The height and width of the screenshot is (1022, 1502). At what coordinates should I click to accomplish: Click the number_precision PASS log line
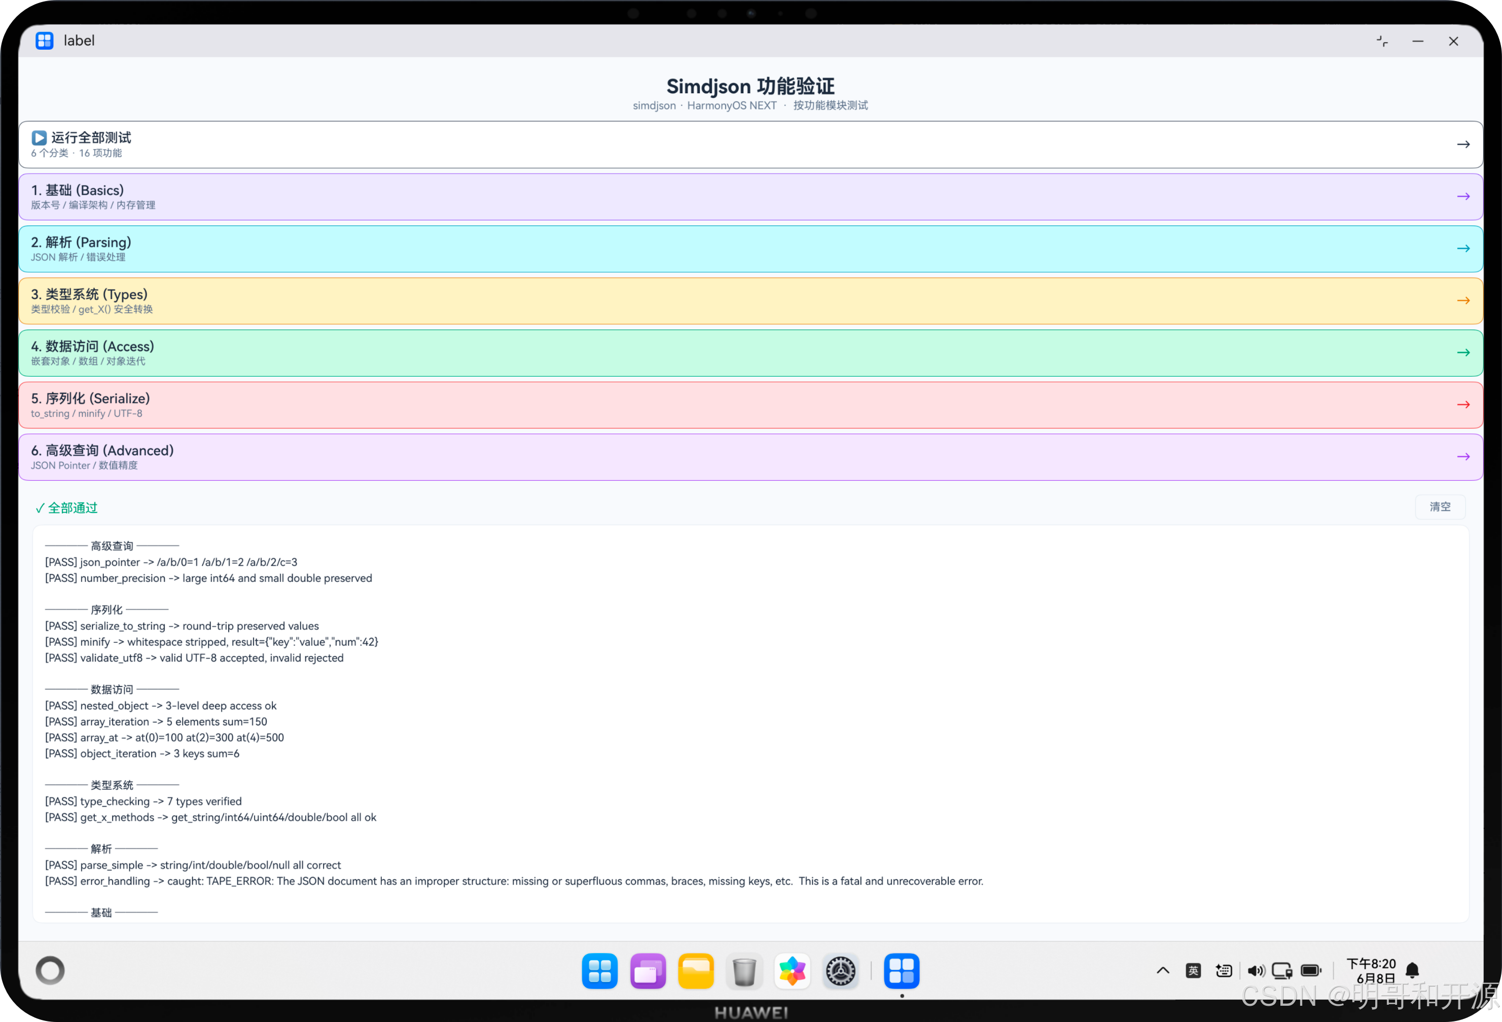209,578
